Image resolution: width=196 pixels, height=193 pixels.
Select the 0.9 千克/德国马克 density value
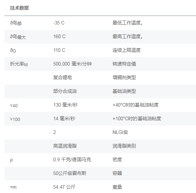72,160
